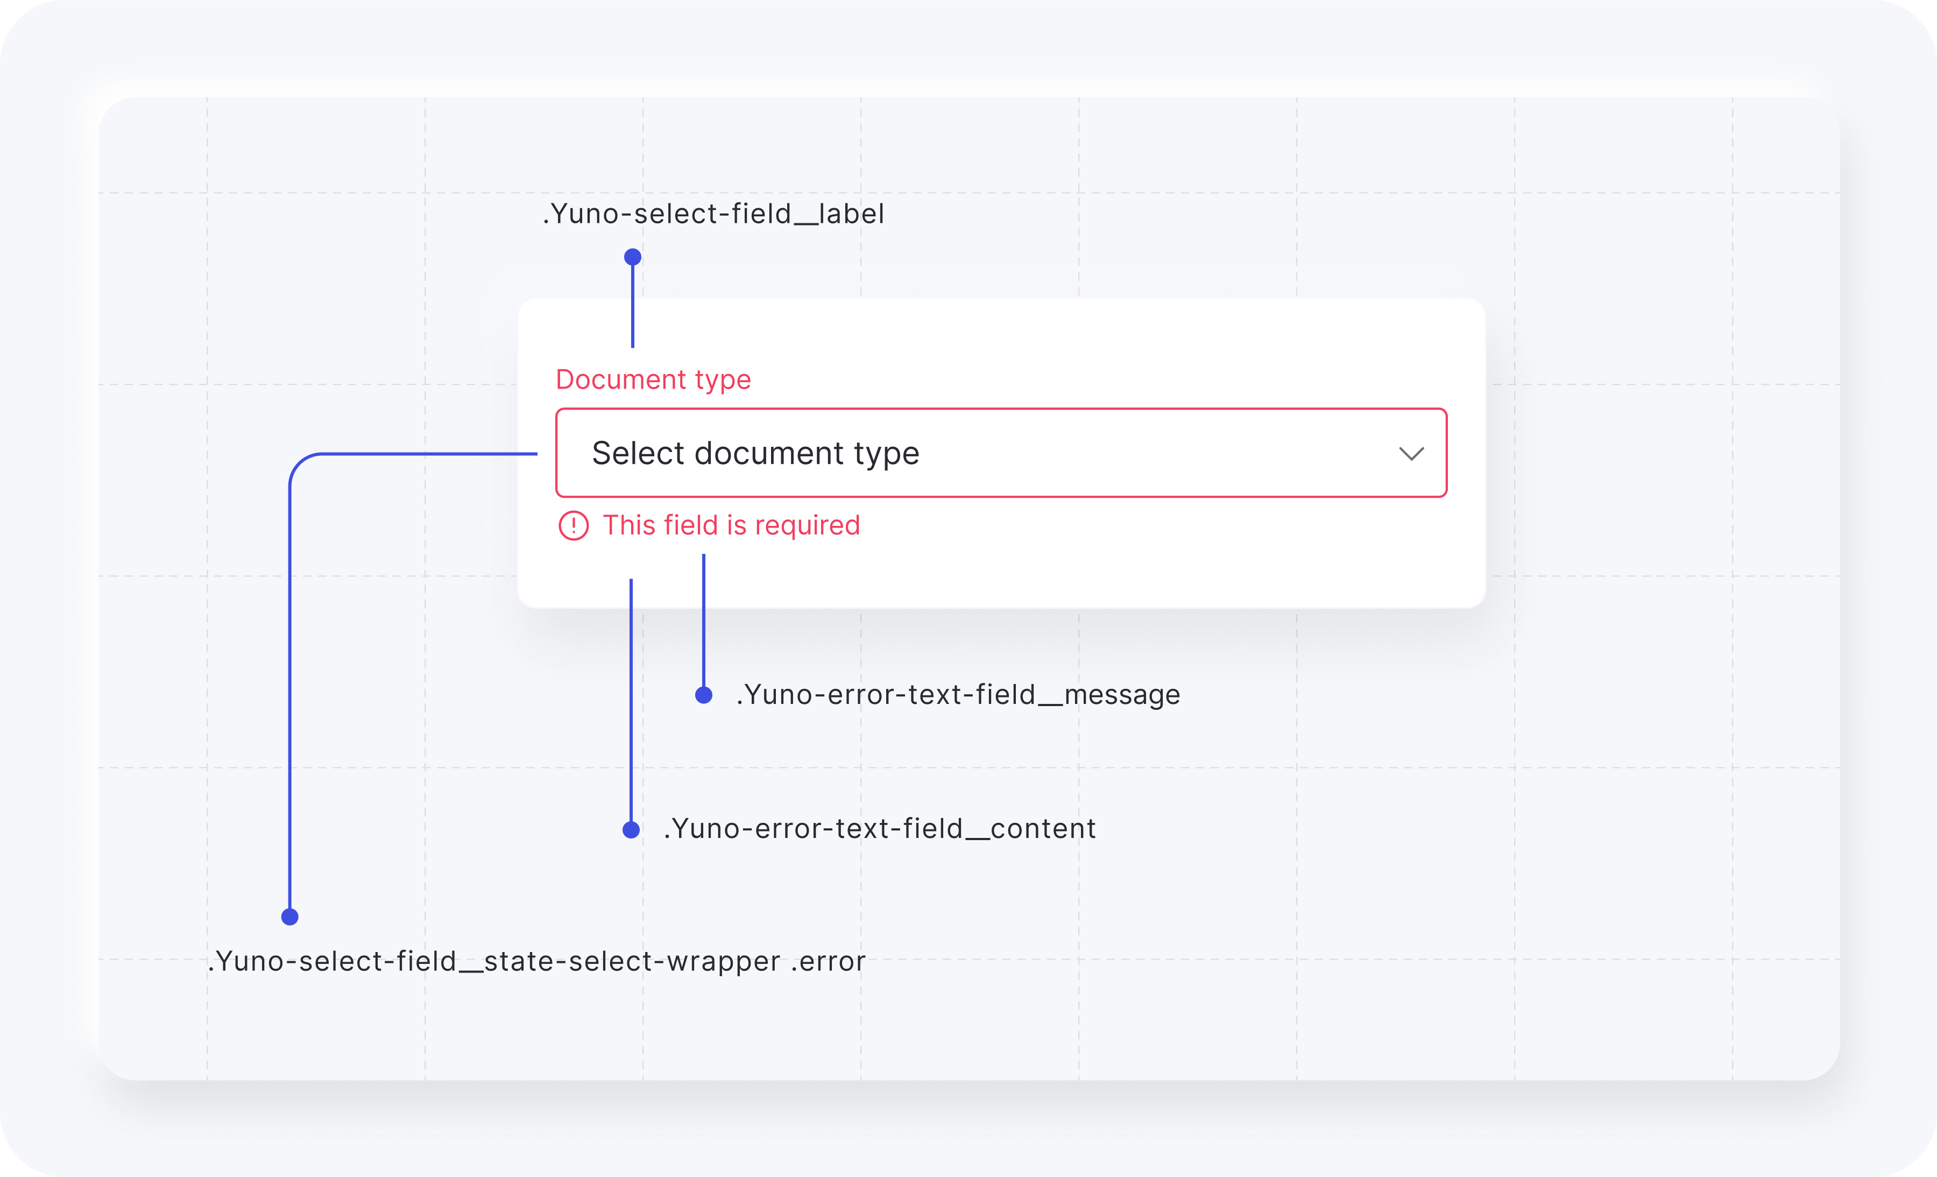The height and width of the screenshot is (1177, 1937).
Task: Click blue connector line above message annotation
Action: pos(704,621)
